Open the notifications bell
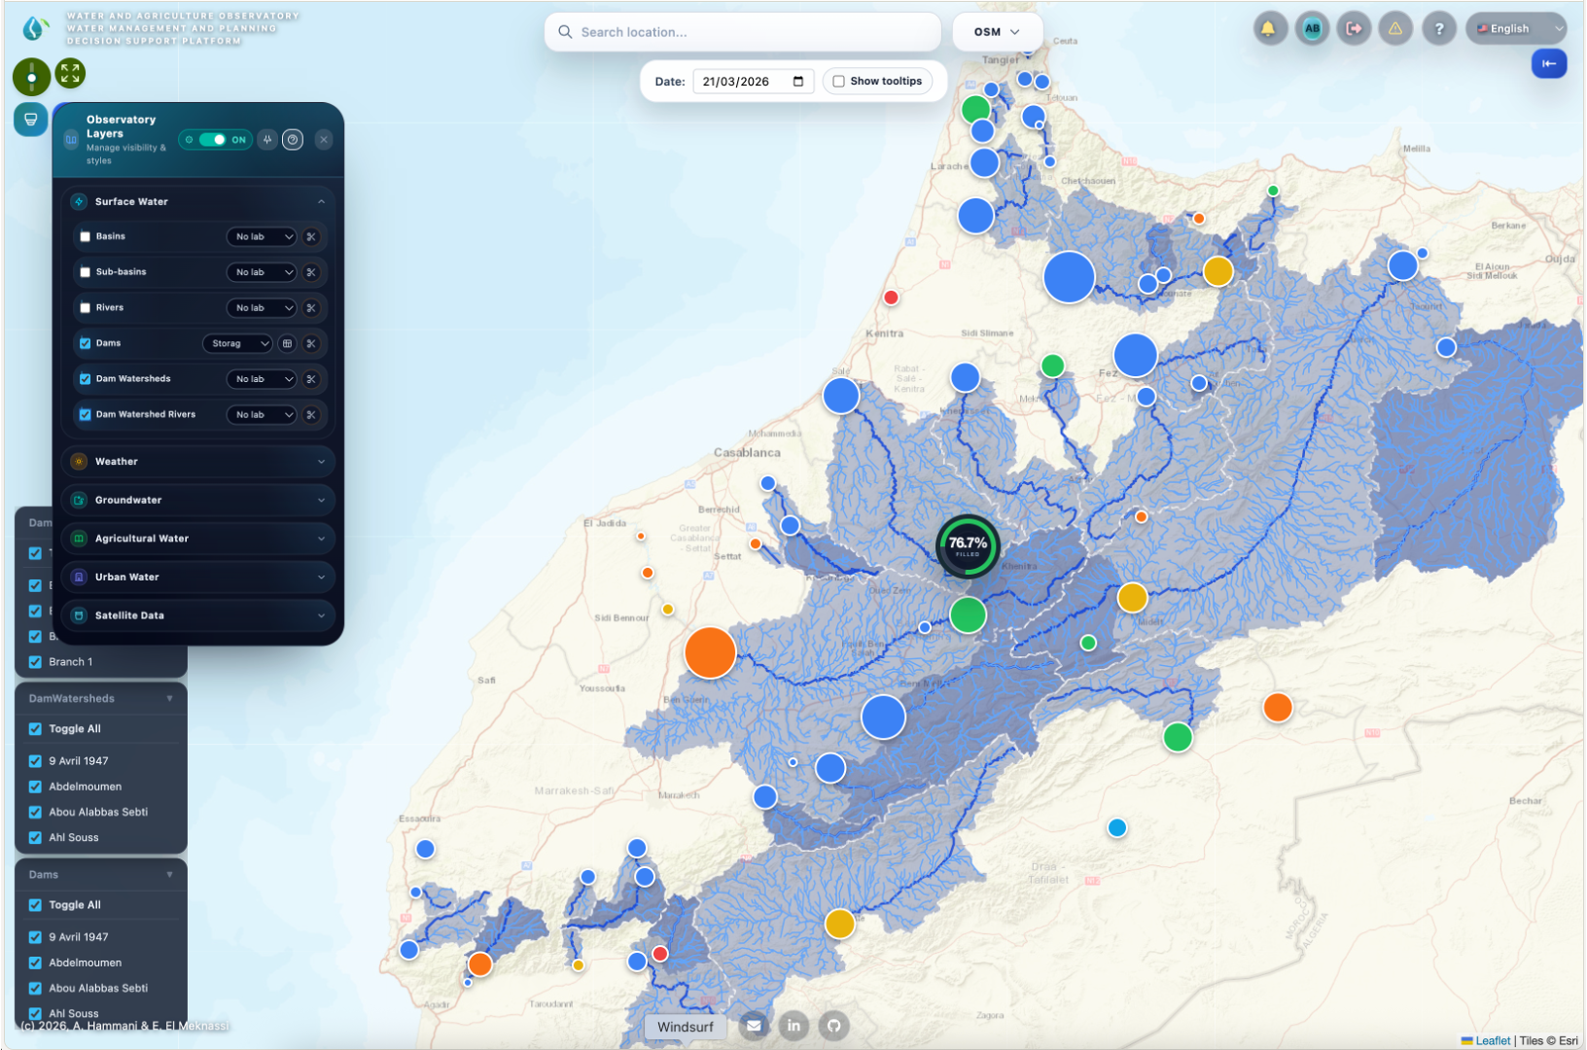1587x1050 pixels. [1270, 28]
